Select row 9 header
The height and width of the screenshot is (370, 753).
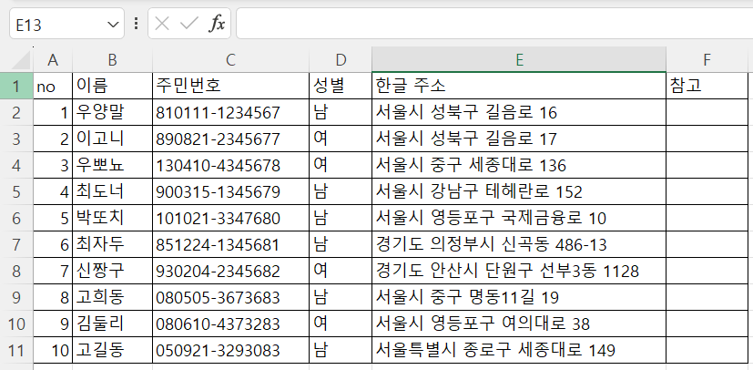(x=16, y=297)
